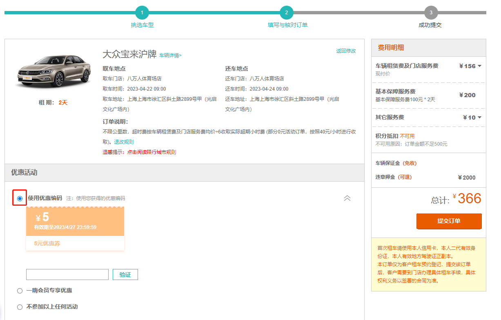This screenshot has height=320, width=501.
Task: Click the 不可用原因：订单金额不足500元 note
Action: (412, 144)
